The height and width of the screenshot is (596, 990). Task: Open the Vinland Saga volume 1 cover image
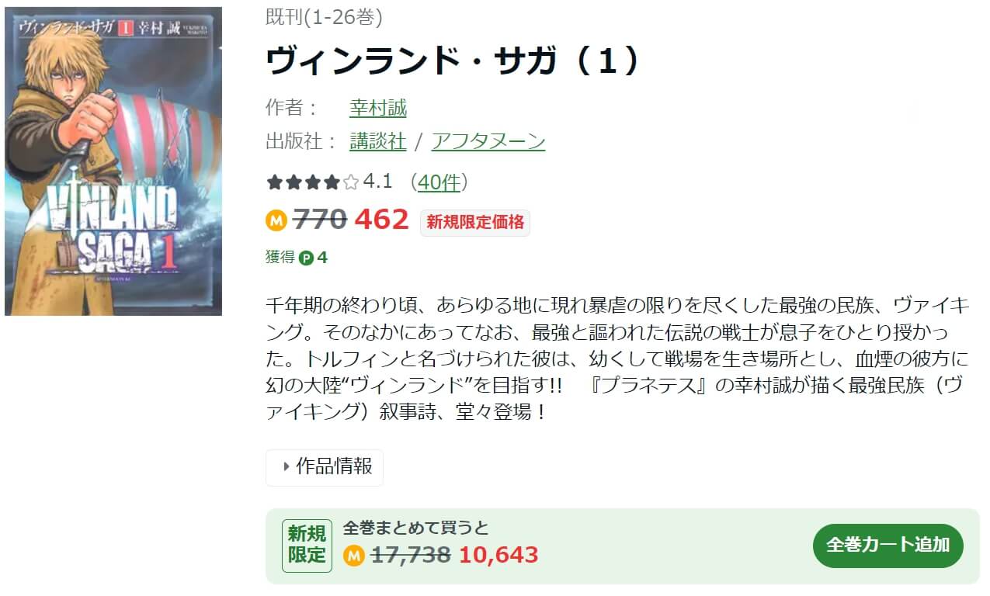pos(113,161)
